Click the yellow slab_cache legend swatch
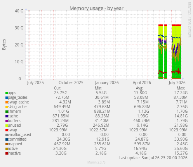Viewport: 193px width, 167px height. (7, 107)
